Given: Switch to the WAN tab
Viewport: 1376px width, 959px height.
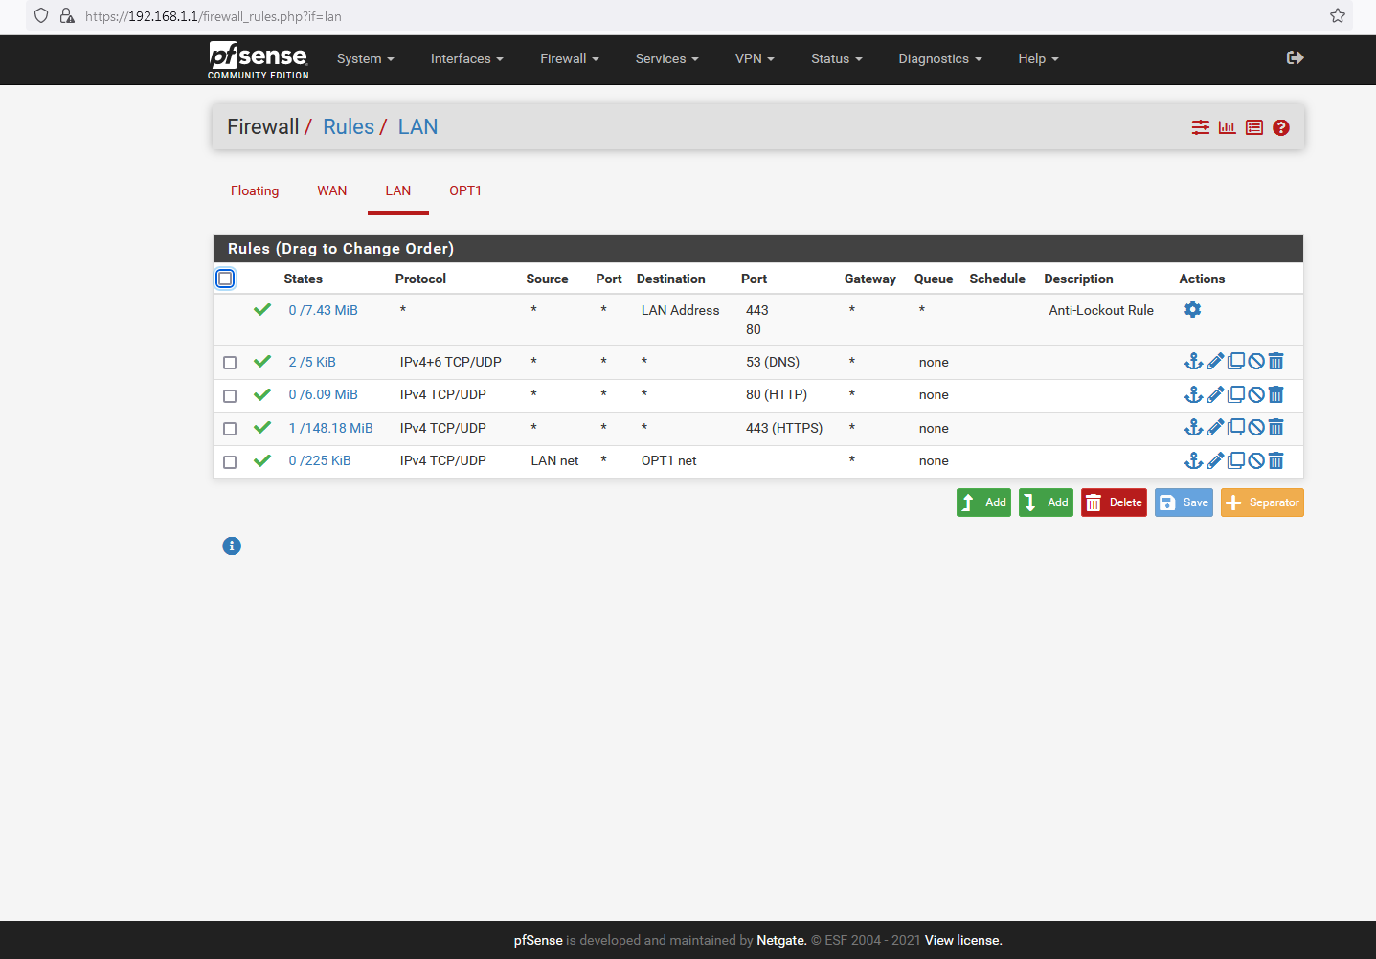Looking at the screenshot, I should 332,190.
